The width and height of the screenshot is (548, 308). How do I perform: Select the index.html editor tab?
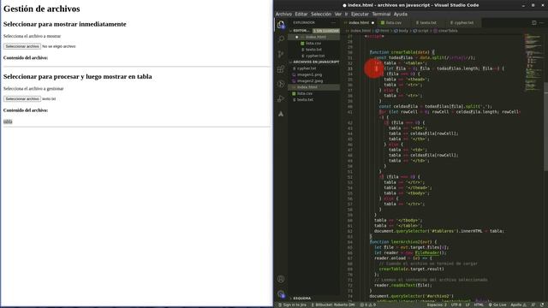(x=359, y=23)
